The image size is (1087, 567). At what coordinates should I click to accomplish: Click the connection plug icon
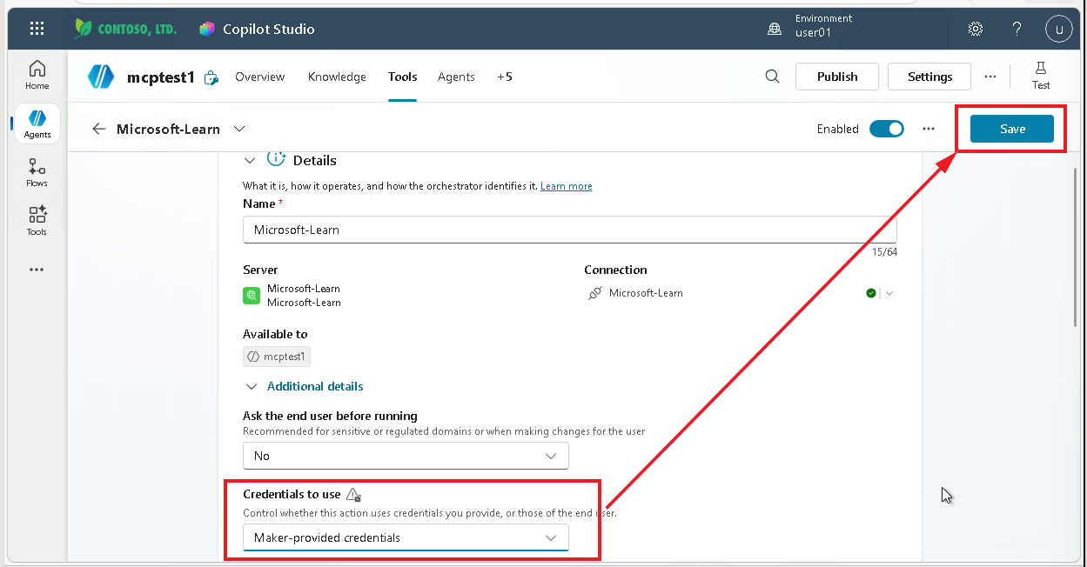click(595, 293)
